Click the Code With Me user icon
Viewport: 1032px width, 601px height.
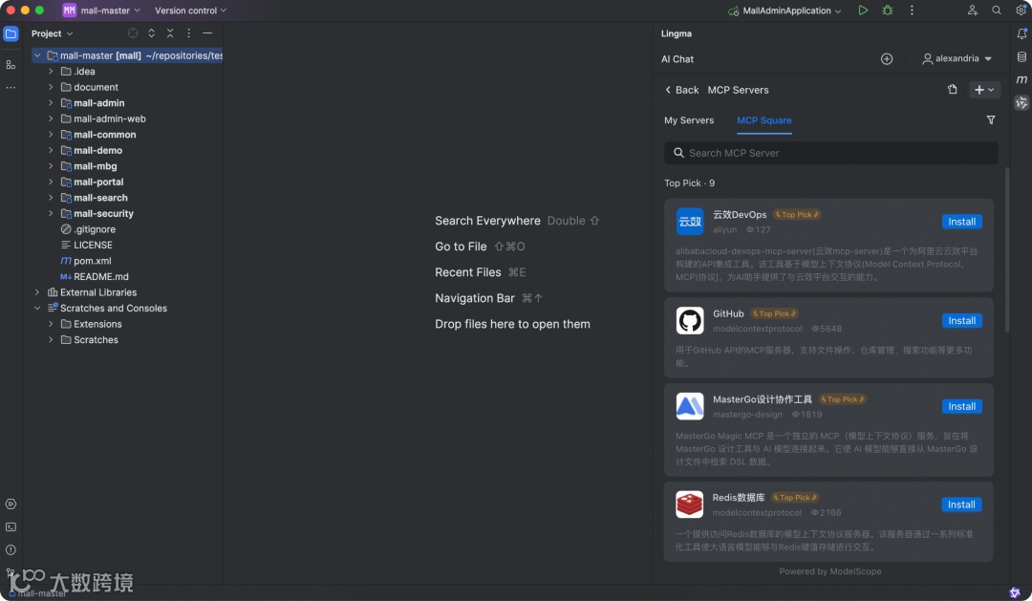pyautogui.click(x=972, y=11)
